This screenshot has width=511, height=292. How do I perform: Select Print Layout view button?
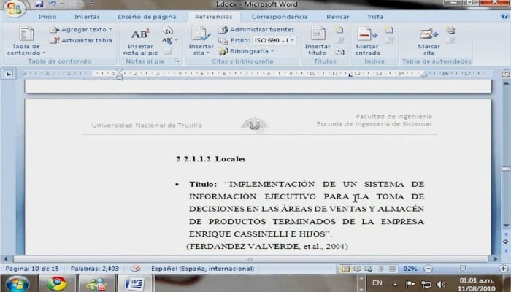point(345,269)
